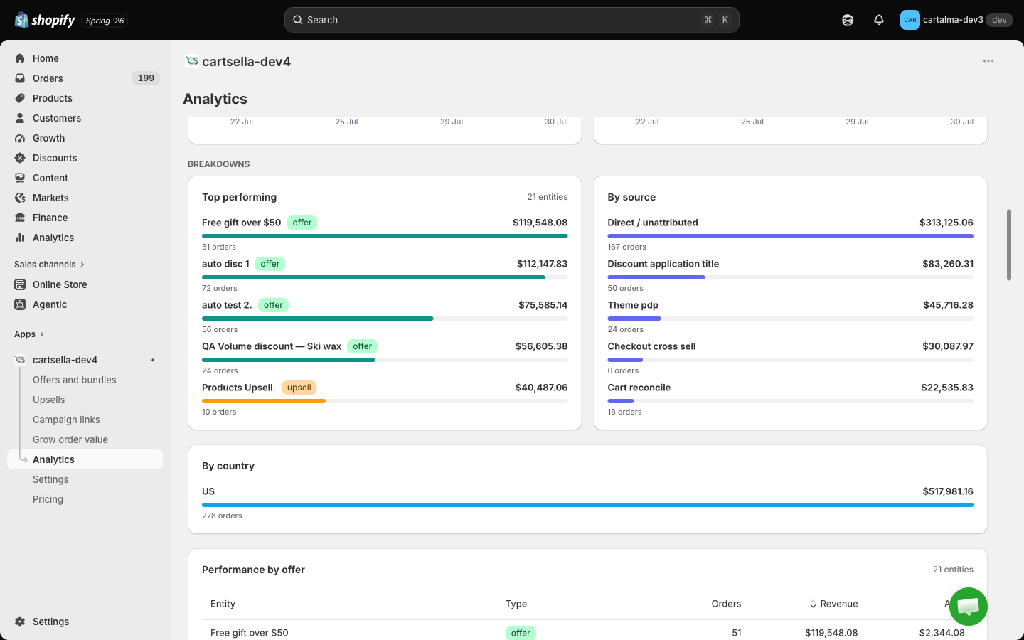1024x640 pixels.
Task: Click the Shopify logo in the top bar
Action: tap(45, 20)
